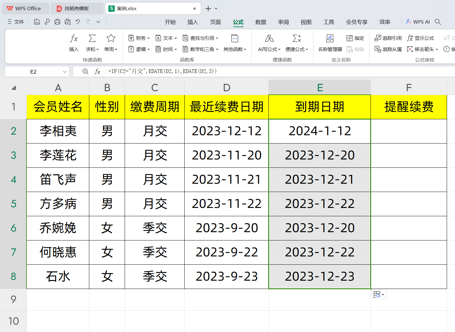Click the cell containing 乔婉娩
Image resolution: width=455 pixels, height=332 pixels.
[58, 228]
